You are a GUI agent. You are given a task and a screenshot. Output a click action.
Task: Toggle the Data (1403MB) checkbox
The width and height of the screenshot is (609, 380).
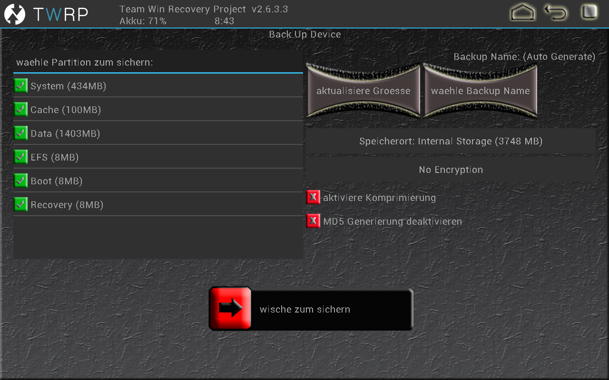pyautogui.click(x=21, y=133)
